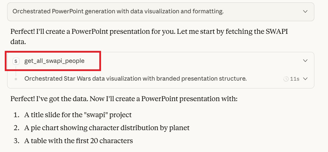328x152 pixels.
Task: Expand the Orchestrated PowerPoint generation thought block
Action: click(305, 12)
